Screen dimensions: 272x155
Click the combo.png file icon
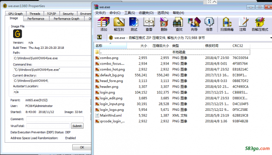point(97,58)
